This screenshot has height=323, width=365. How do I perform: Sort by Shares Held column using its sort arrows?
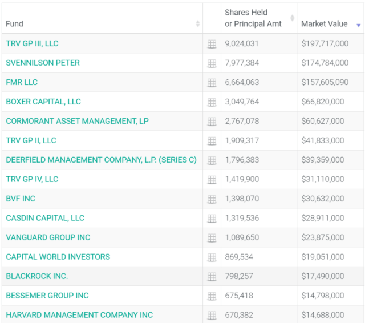click(x=292, y=18)
